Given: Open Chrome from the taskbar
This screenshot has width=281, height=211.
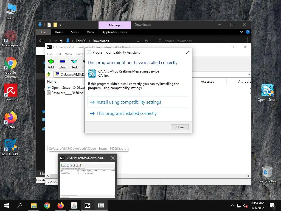Looking at the screenshot, I should pyautogui.click(x=47, y=206).
